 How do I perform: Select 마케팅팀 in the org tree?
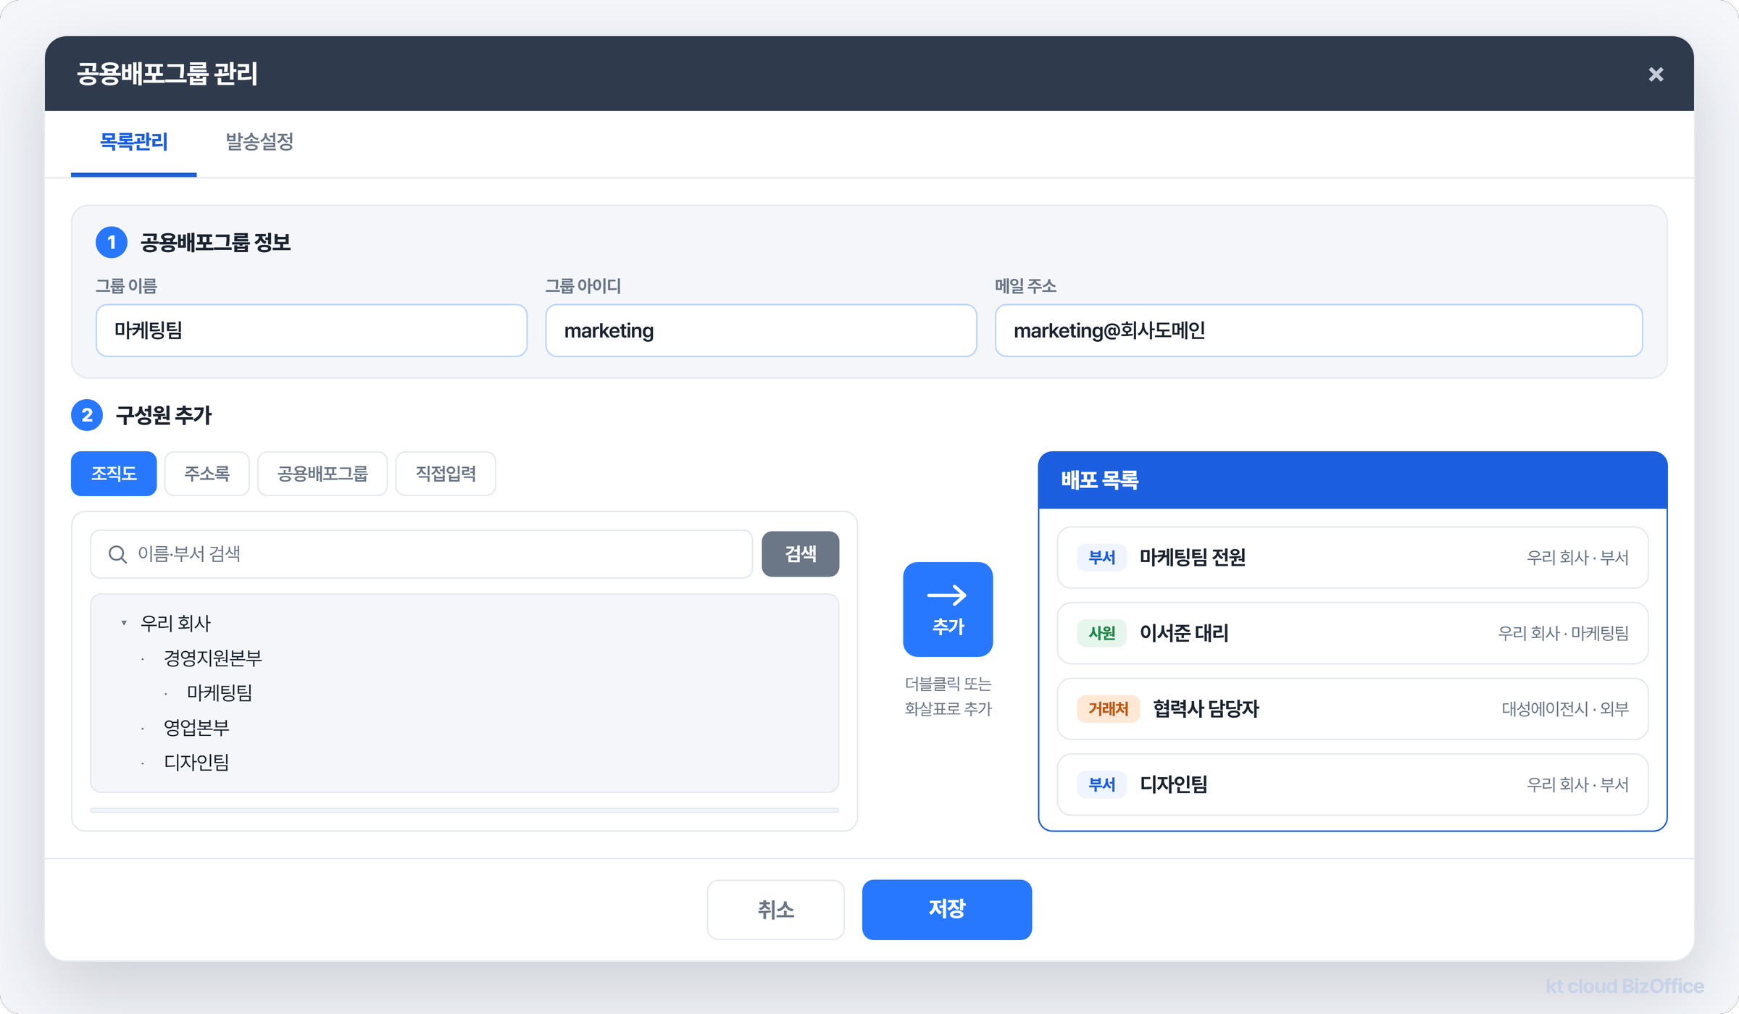[x=220, y=692]
